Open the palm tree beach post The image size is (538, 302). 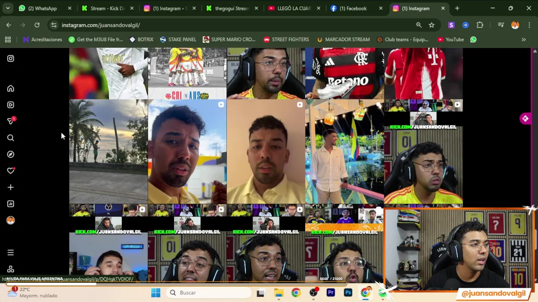click(108, 151)
